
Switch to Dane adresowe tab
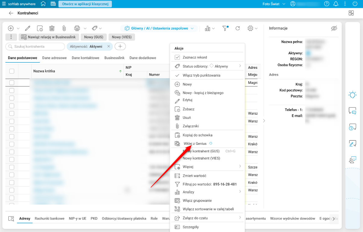[54, 58]
